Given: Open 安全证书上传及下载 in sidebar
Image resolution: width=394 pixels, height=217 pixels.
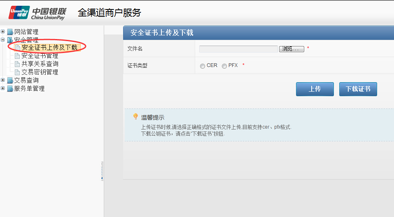Looking at the screenshot, I should click(49, 48).
